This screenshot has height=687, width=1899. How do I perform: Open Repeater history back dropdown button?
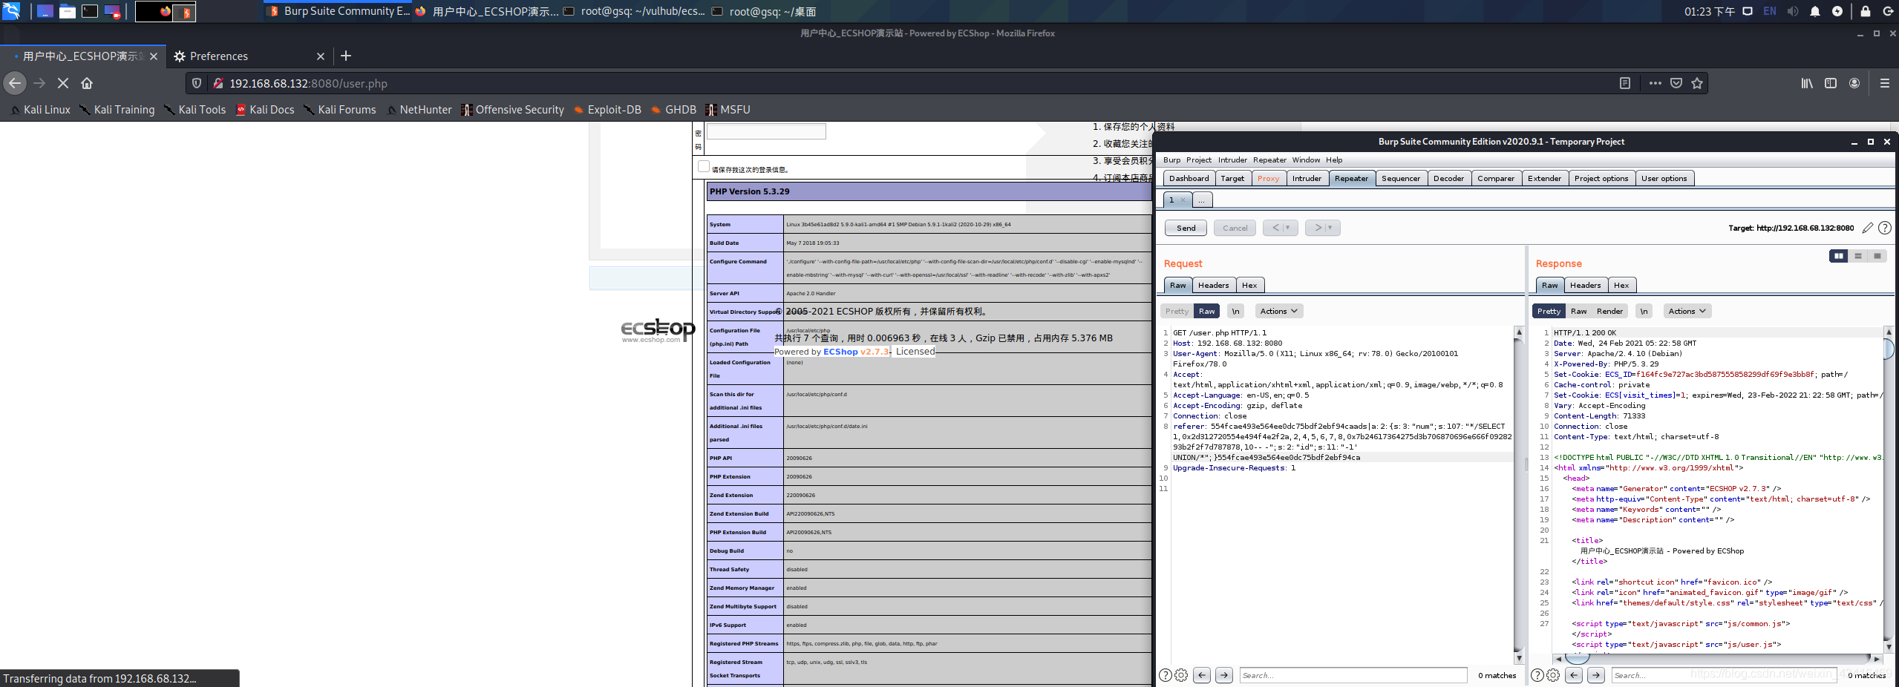click(1281, 228)
